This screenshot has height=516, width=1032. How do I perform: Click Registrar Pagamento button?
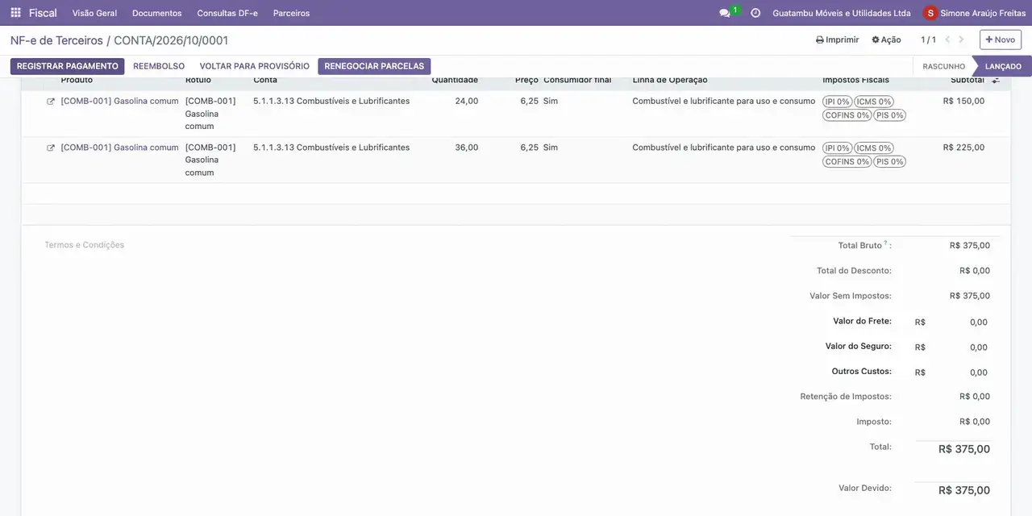[68, 66]
